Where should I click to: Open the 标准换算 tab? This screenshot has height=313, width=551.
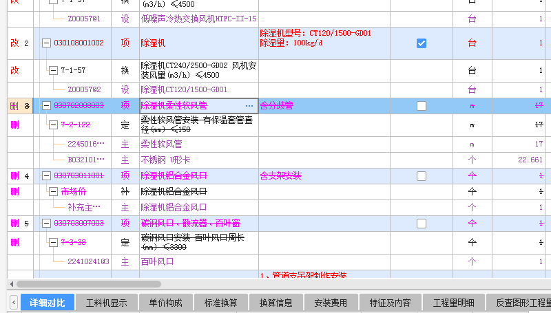(220, 303)
